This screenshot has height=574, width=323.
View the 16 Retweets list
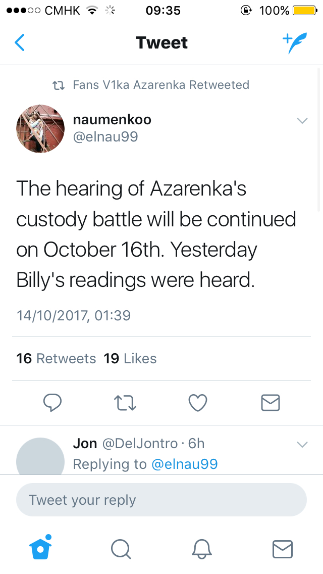(x=56, y=359)
